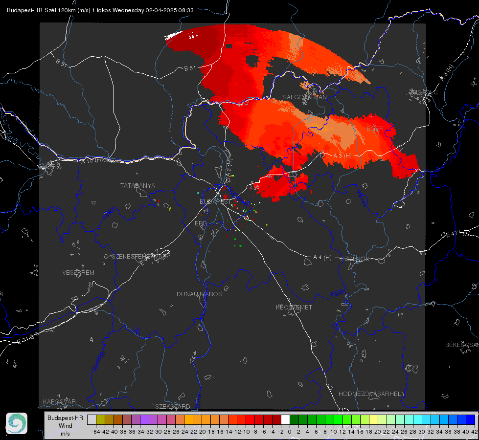Screen dimensions: 479x440
Task: Click the VESZPREM city label
Action: 78,273
